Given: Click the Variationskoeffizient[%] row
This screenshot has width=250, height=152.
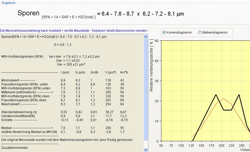Looking at the screenshot, I should 18,116.
